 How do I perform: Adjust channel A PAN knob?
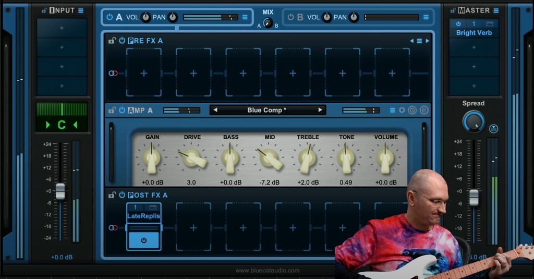[173, 17]
